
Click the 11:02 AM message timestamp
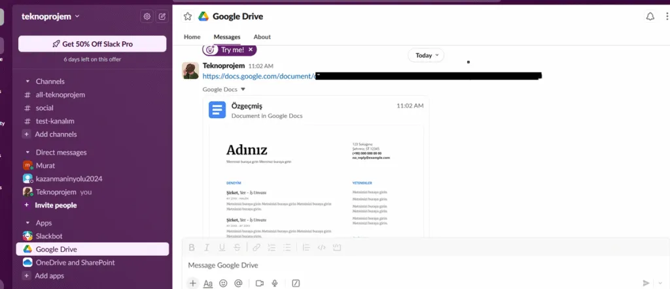[260, 66]
